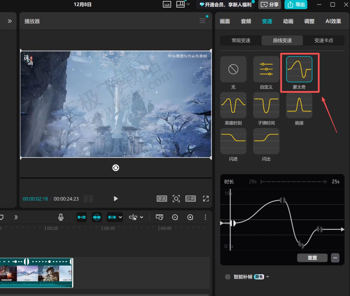This screenshot has width=350, height=296.
Task: Choose the 跳接 speed curve preset
Action: click(x=299, y=105)
